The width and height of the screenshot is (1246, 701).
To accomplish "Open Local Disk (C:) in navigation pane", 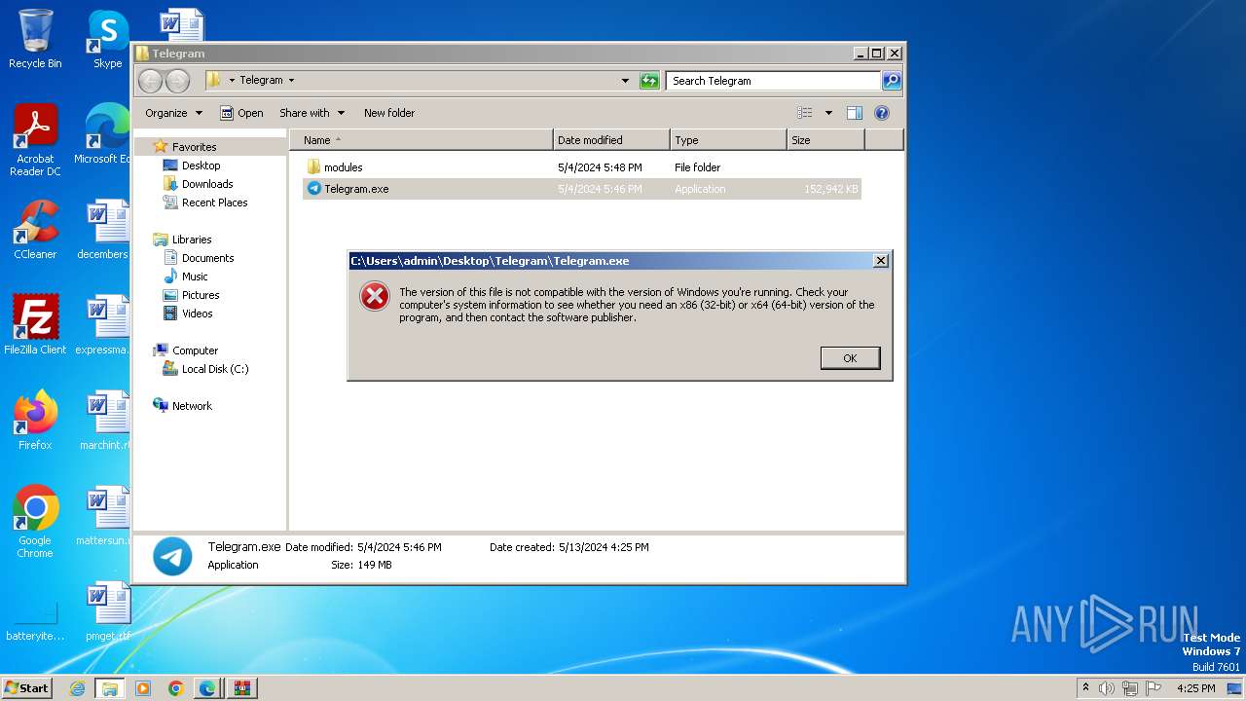I will point(215,369).
